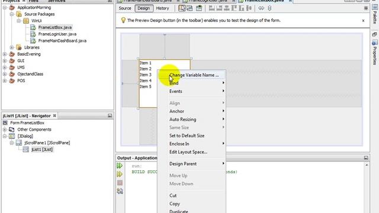Select 'Item 5' in the JList
This screenshot has height=213, width=379.
coord(146,87)
